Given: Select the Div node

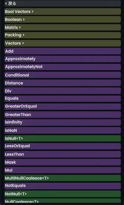Looking at the screenshot, I should click(x=63, y=91).
